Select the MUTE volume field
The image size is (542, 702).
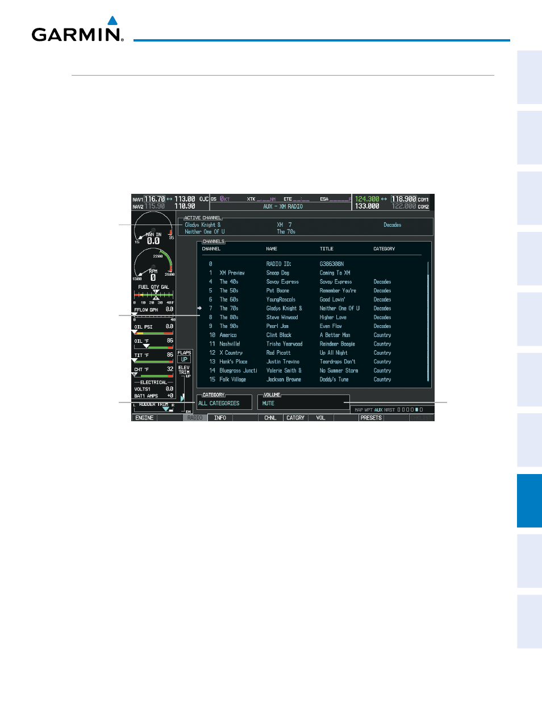pos(303,404)
